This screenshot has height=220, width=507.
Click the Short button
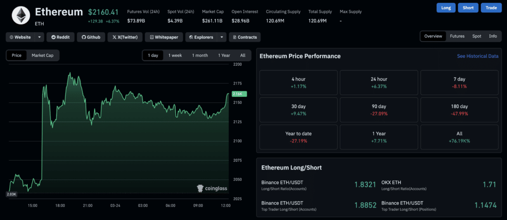pyautogui.click(x=468, y=8)
